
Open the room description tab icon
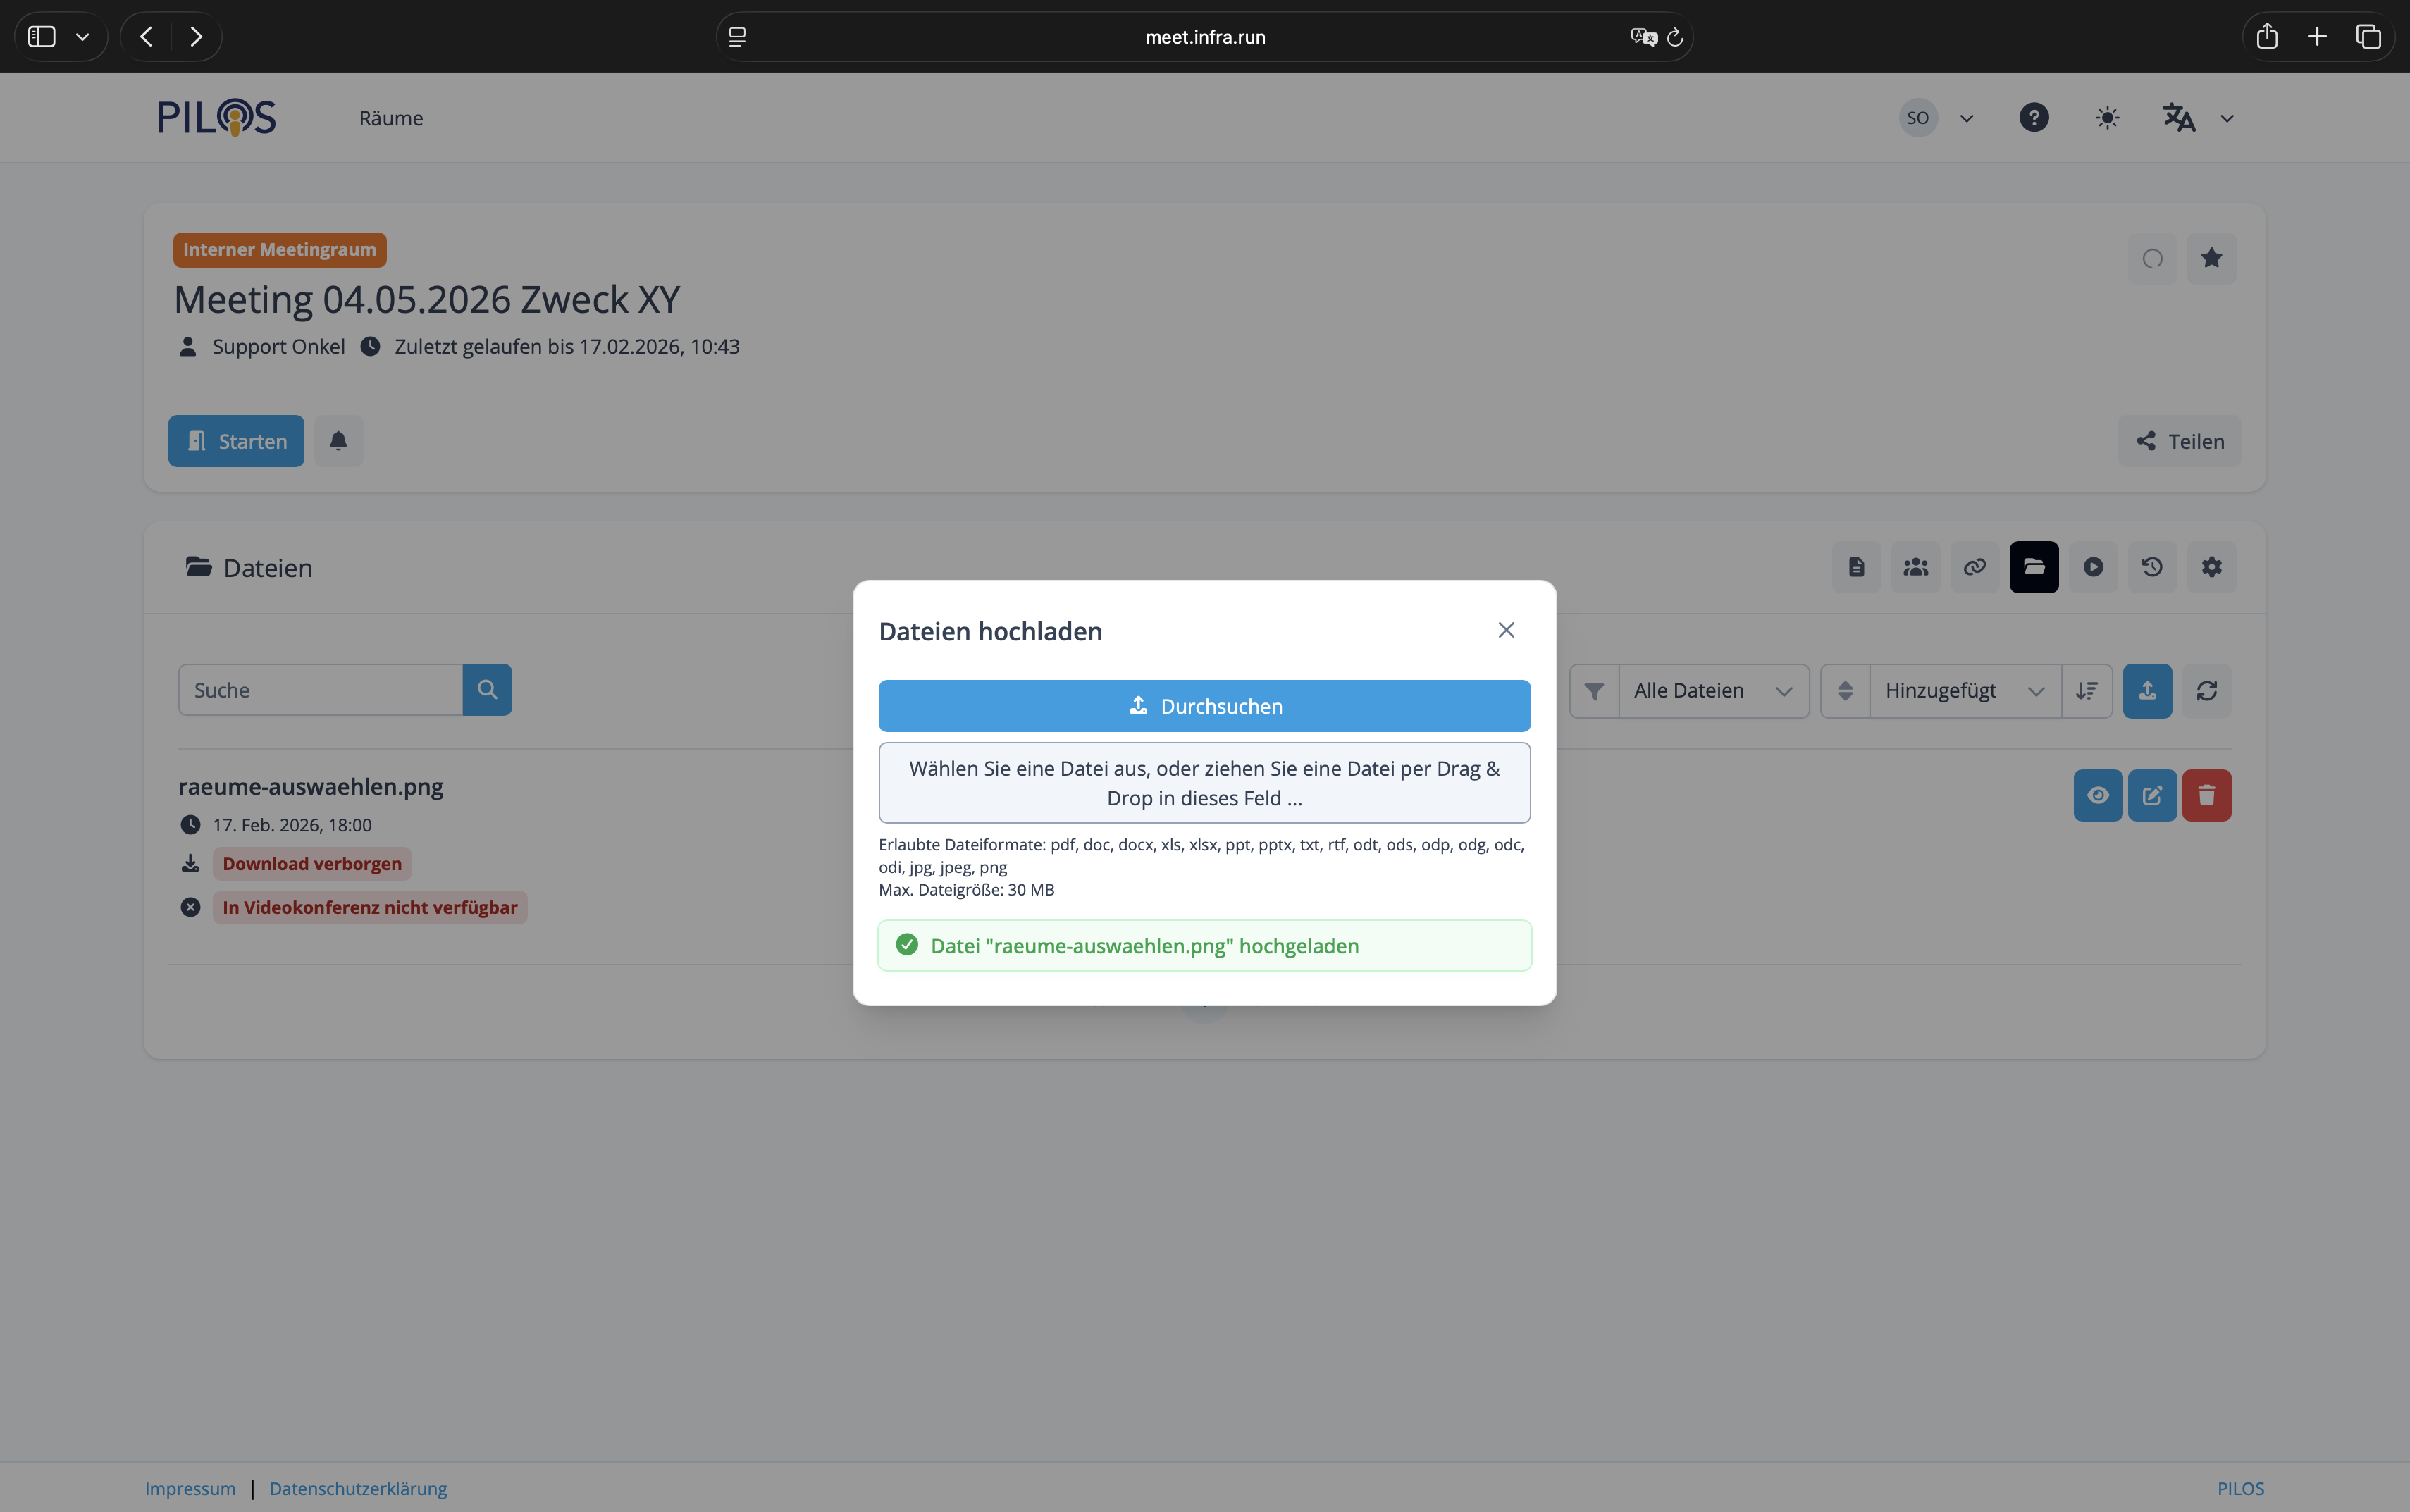click(1856, 567)
